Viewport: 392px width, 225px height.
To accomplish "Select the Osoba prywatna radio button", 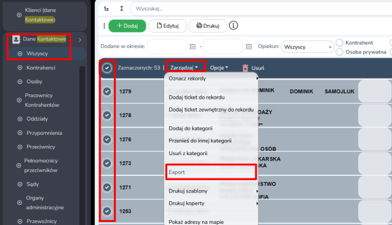I will pos(339,52).
